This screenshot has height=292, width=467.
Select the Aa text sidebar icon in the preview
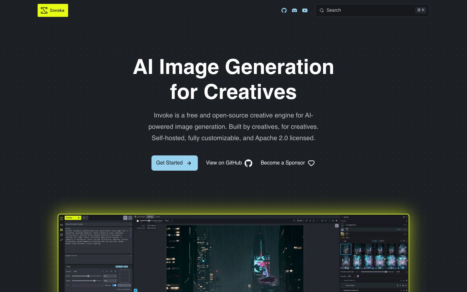click(x=61, y=225)
